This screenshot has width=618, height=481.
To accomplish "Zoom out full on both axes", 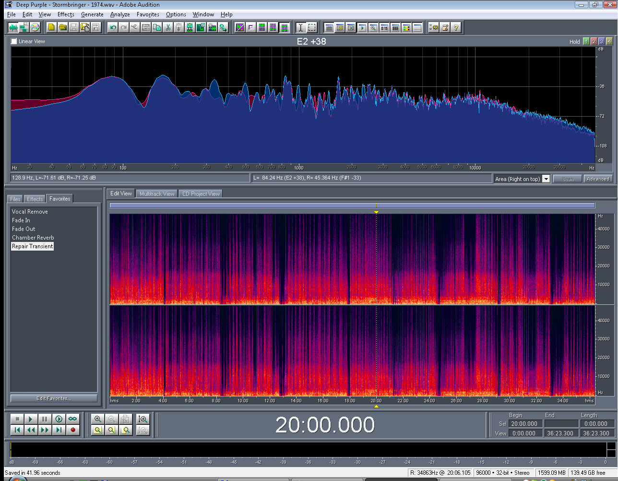I will (126, 419).
